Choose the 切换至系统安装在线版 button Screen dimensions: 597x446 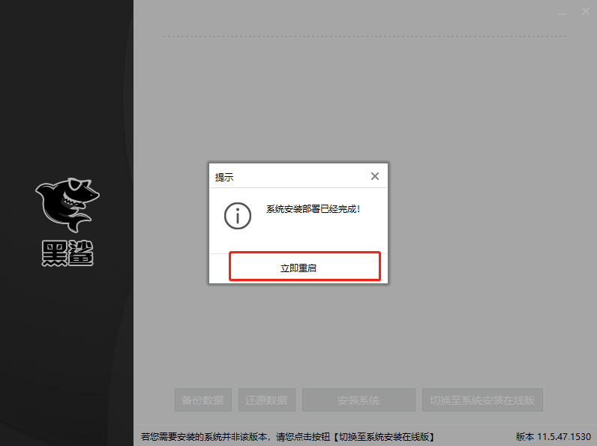(x=482, y=400)
